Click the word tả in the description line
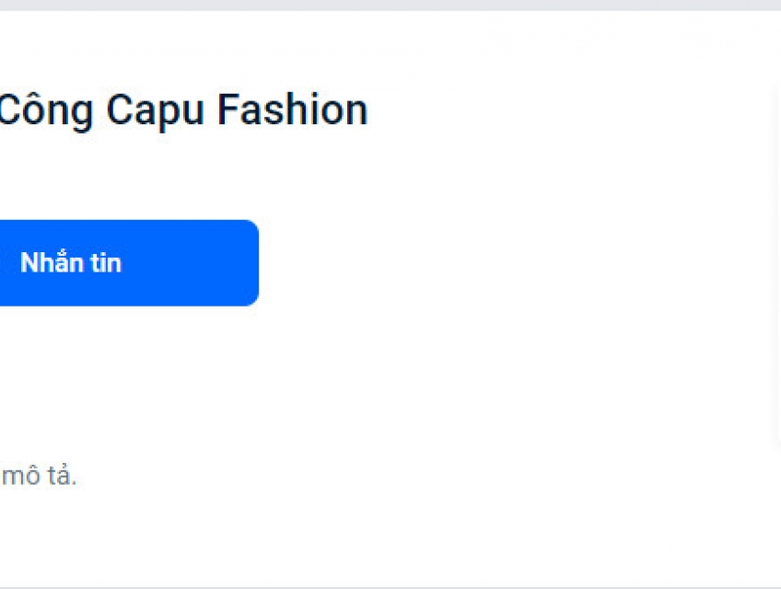 coord(60,477)
